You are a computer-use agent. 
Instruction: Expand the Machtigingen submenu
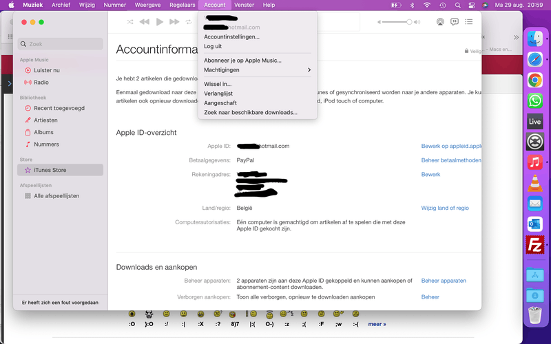click(x=258, y=70)
